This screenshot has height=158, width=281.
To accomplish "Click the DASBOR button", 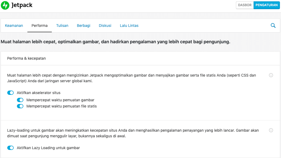I will pos(245,5).
